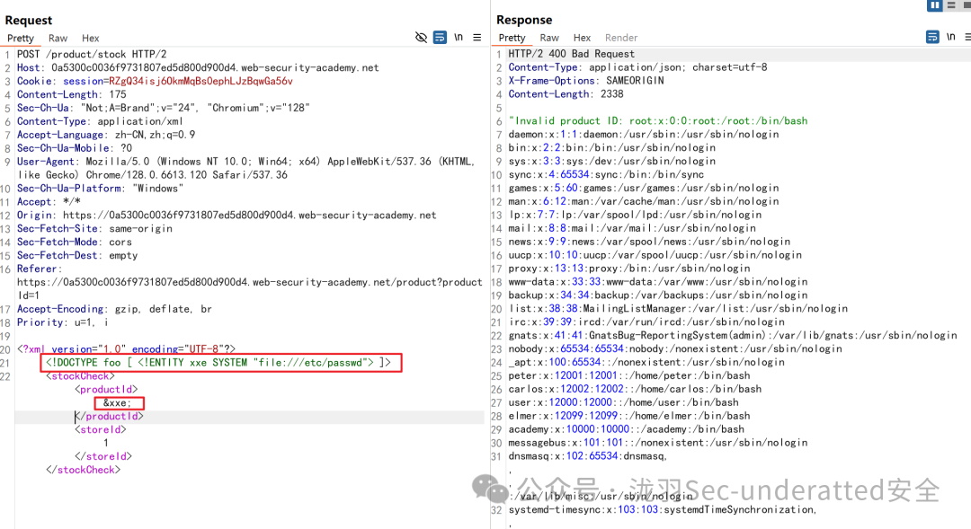Open the Response Render tab

(x=621, y=38)
